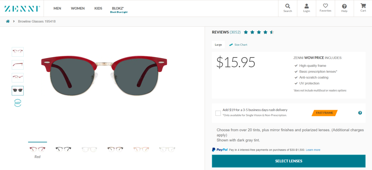
Task: Launch the 360° view icon
Action: click(x=17, y=103)
